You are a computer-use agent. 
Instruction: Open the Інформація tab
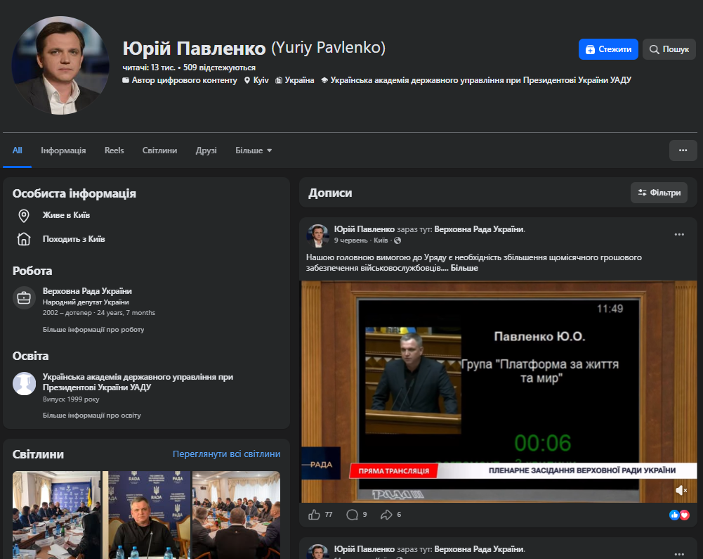[63, 150]
